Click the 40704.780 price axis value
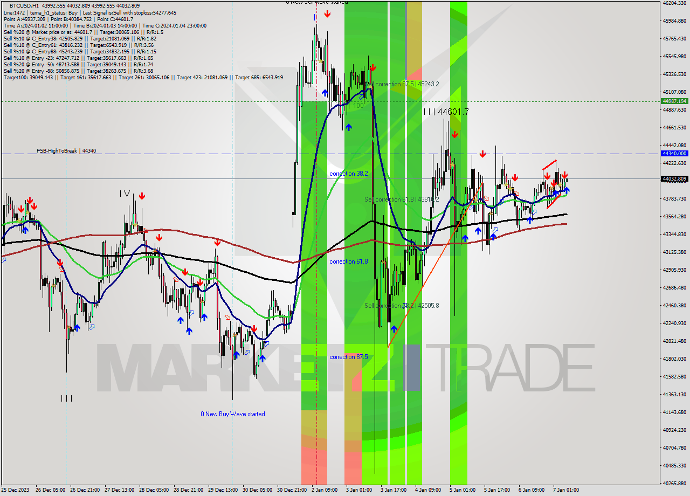The width and height of the screenshot is (690, 496). [x=674, y=448]
